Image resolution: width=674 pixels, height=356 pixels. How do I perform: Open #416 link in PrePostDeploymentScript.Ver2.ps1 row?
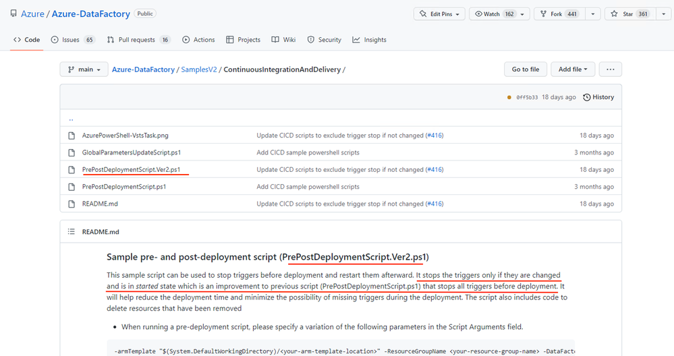click(x=434, y=170)
